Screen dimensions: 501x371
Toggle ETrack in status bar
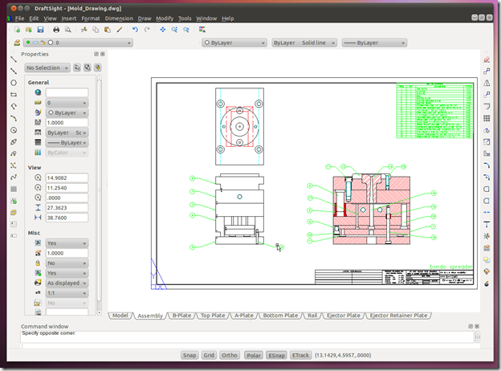click(x=300, y=355)
